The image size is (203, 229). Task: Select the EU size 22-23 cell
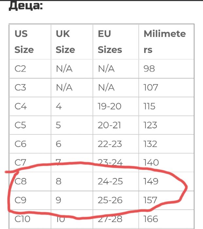click(x=110, y=144)
